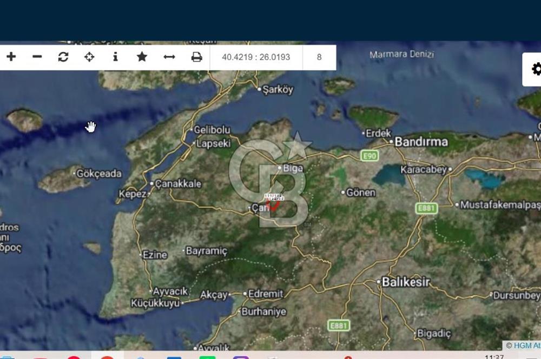
Task: Click the Gökçeada island label
Action: click(x=99, y=174)
